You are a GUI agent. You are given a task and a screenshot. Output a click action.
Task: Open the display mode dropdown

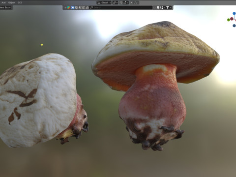(162, 7)
